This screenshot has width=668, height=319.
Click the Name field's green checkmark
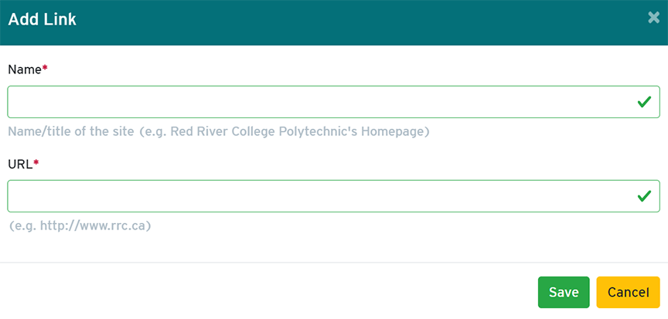click(x=644, y=102)
